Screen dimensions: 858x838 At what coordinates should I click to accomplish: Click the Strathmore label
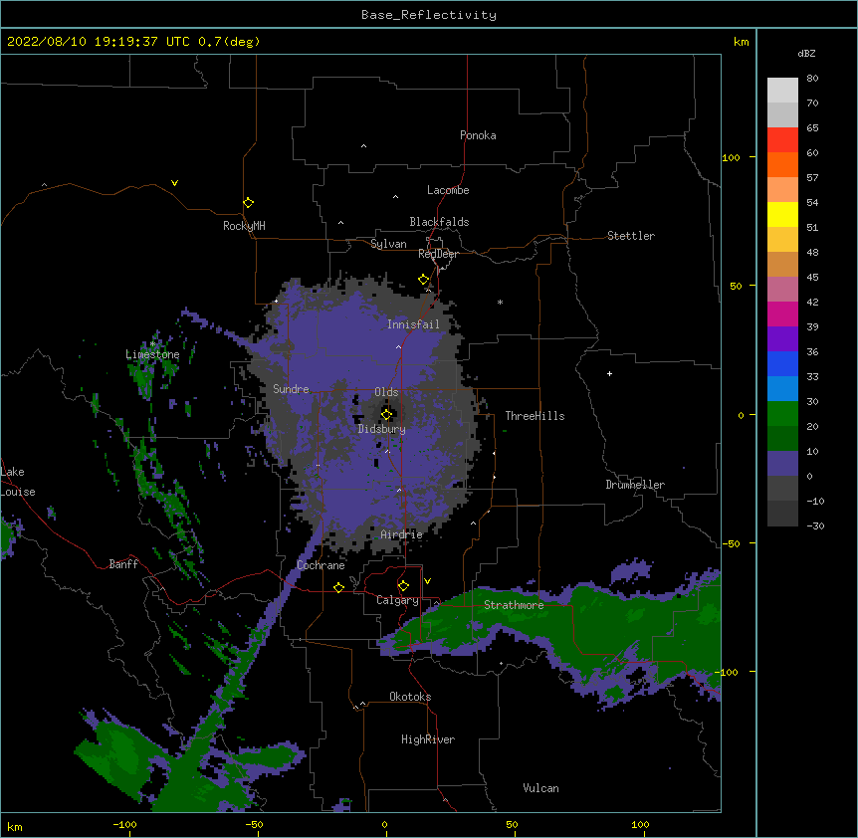(514, 605)
